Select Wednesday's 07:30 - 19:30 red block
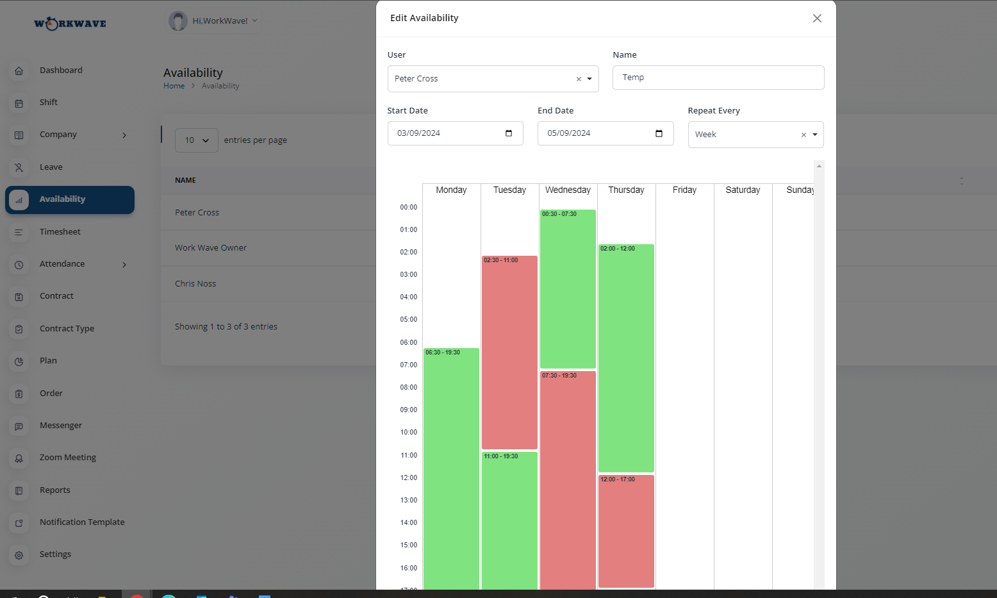997x598 pixels. click(568, 480)
